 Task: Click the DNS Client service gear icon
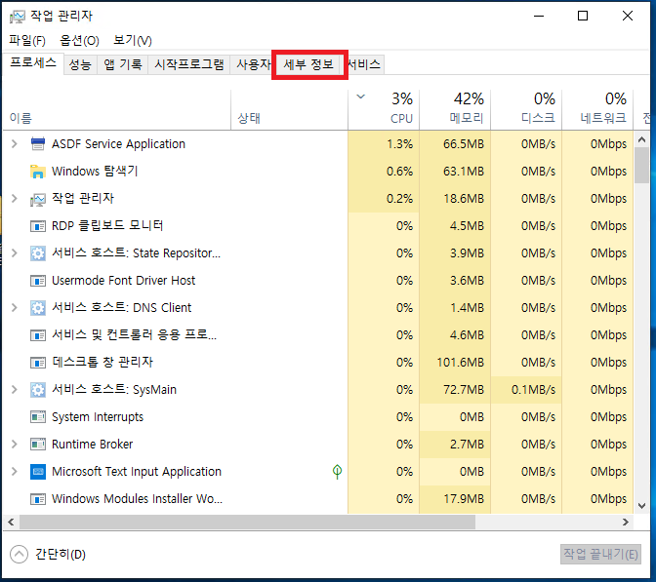[x=38, y=308]
